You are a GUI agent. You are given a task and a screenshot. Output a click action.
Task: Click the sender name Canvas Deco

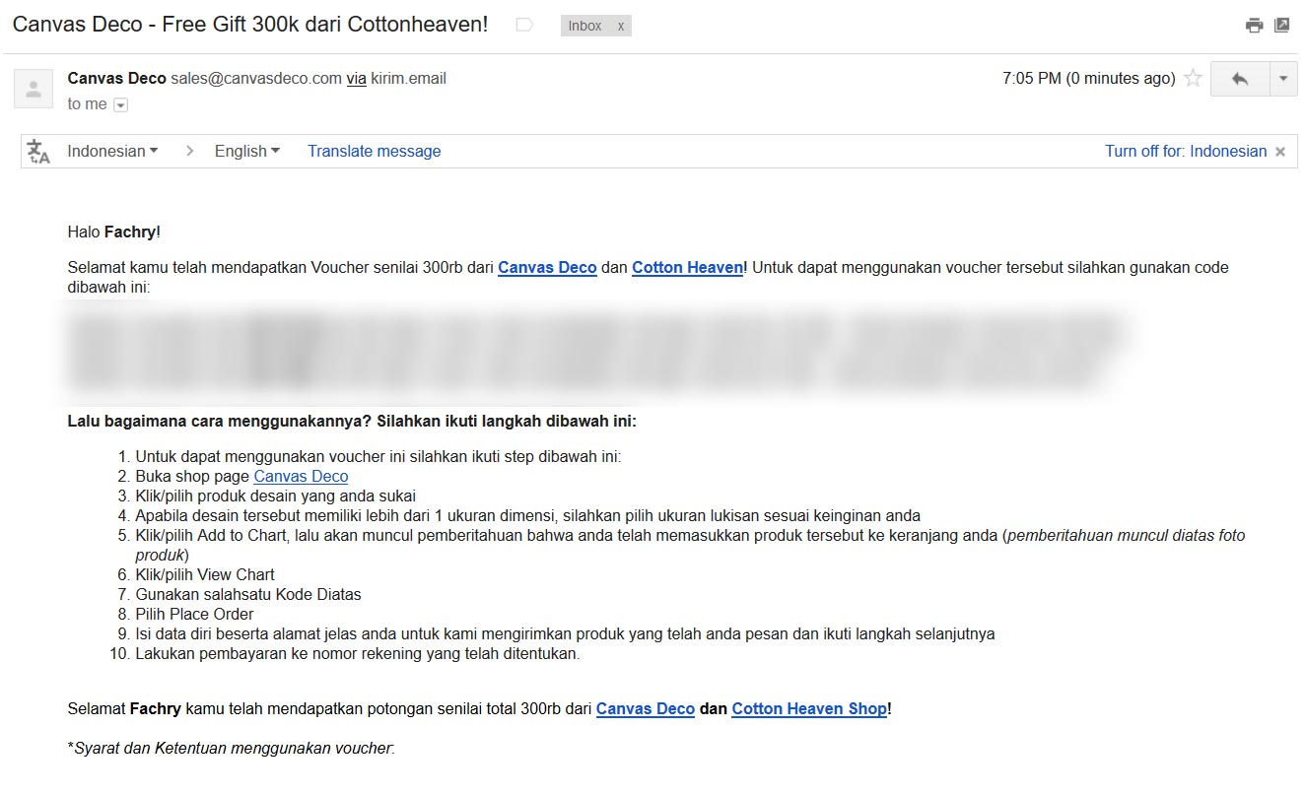pos(116,79)
